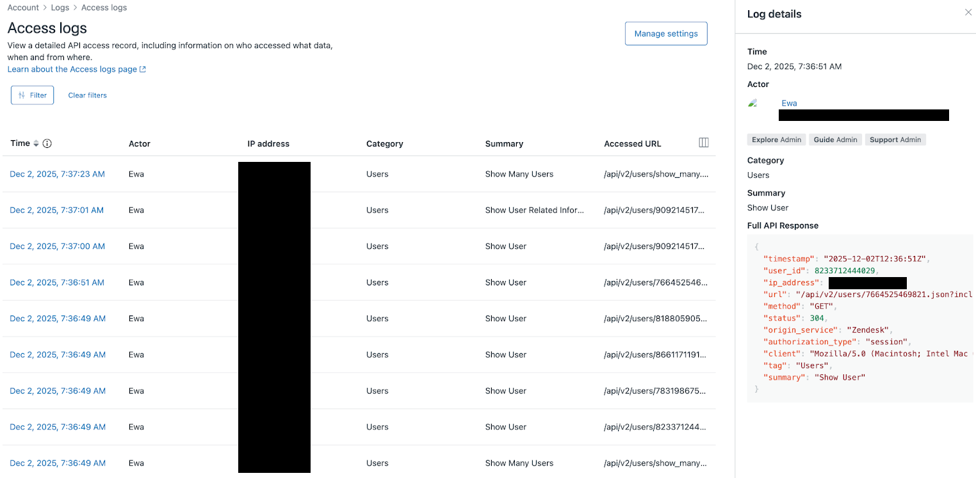Open the column chooser icon
Image resolution: width=976 pixels, height=478 pixels.
pyautogui.click(x=703, y=143)
